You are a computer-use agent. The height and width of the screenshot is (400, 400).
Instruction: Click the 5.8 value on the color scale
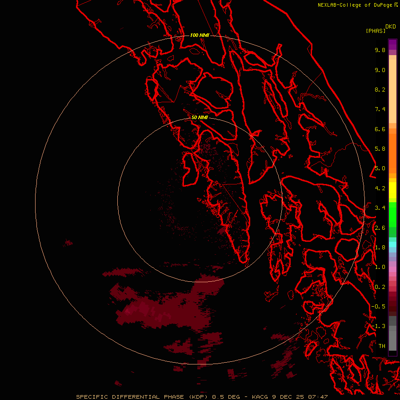(380, 149)
